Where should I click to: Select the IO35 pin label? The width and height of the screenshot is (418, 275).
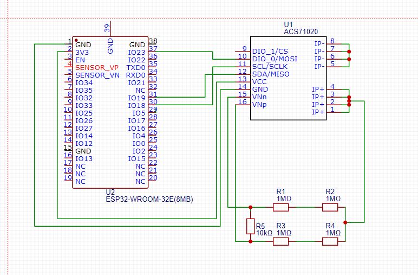coord(84,91)
